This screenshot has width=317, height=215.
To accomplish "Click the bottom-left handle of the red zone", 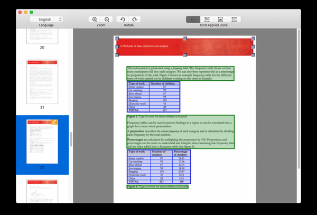I will click(x=117, y=55).
